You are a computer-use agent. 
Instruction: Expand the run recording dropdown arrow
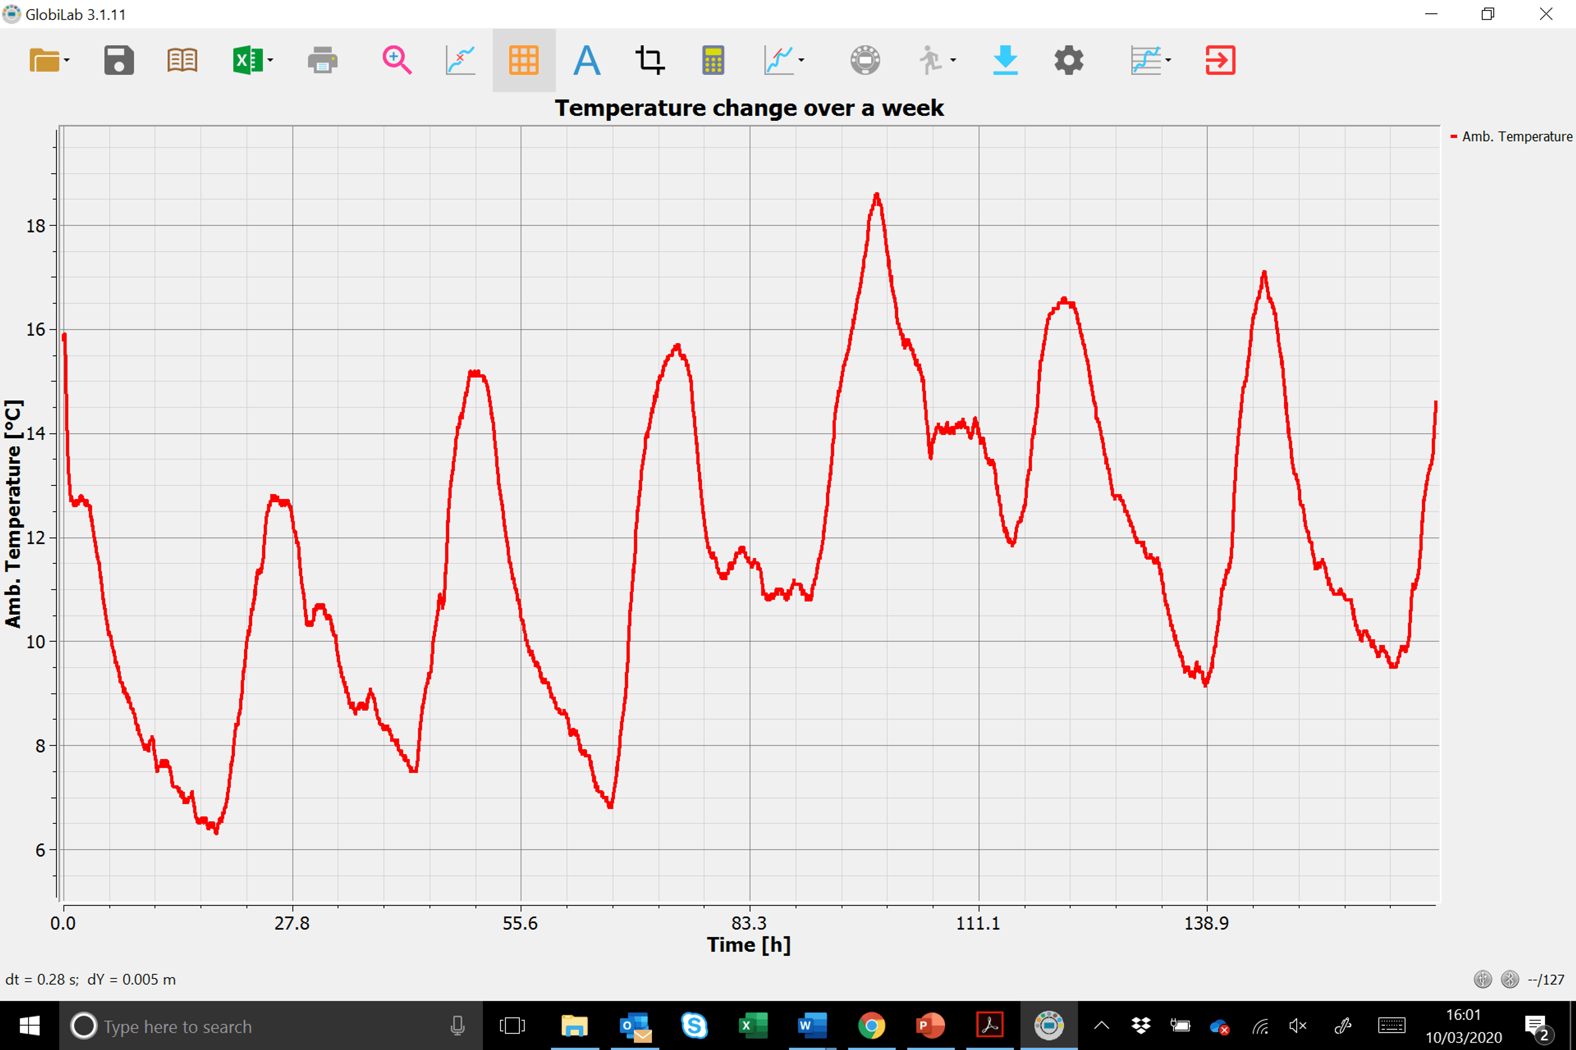tap(953, 60)
